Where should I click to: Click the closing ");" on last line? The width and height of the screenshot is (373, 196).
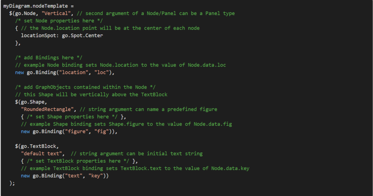tap(12, 183)
